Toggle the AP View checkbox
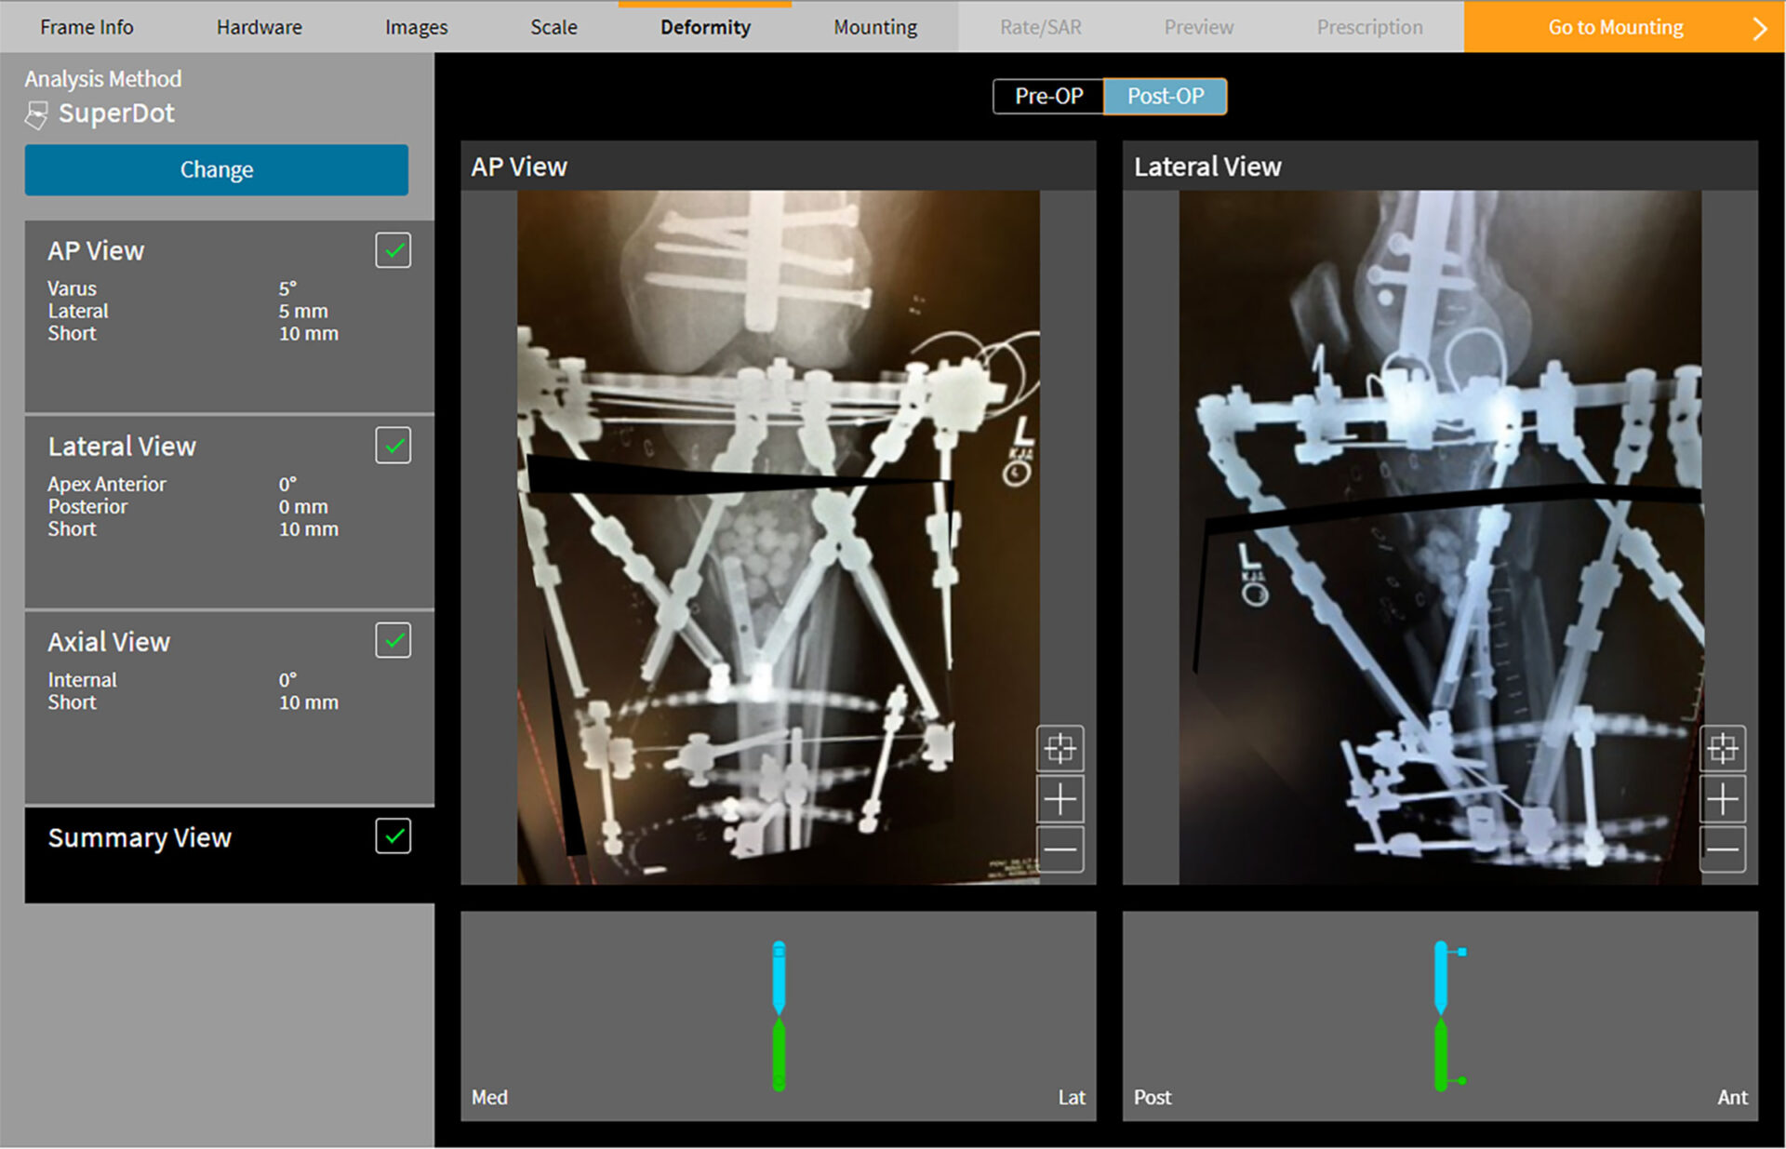The height and width of the screenshot is (1149, 1786). pos(393,250)
